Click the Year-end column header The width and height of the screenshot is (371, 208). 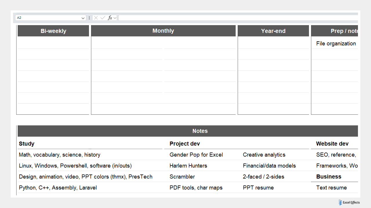[x=273, y=31]
